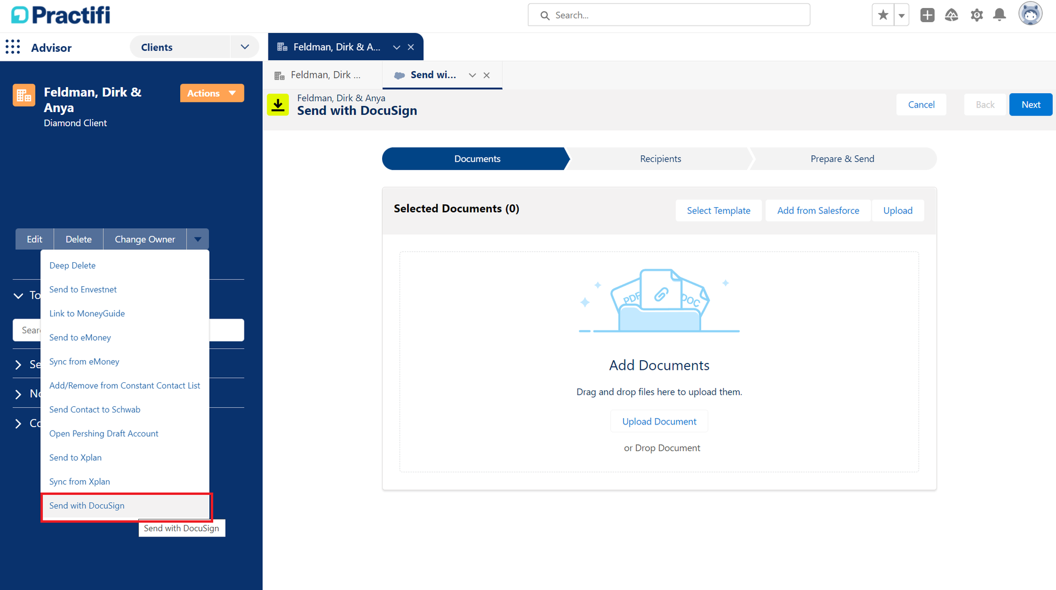This screenshot has width=1056, height=590.
Task: Choose Link to MoneyGuide
Action: coord(125,313)
